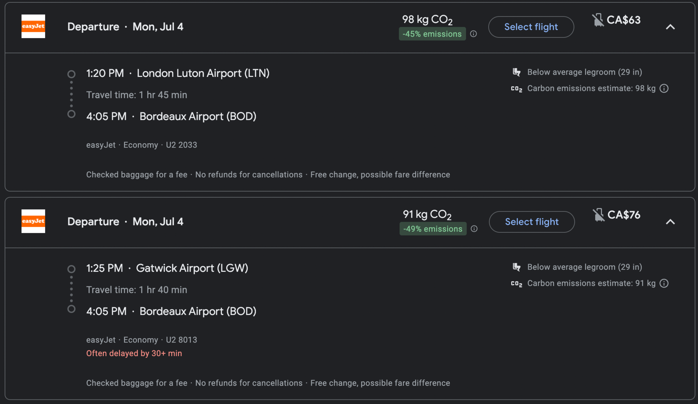The image size is (698, 404).
Task: Select the CA$63 flight from London Luton
Action: [531, 27]
